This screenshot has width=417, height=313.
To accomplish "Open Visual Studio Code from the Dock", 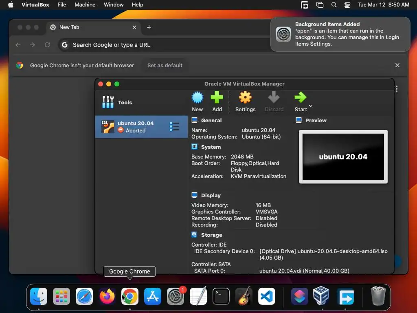I will pyautogui.click(x=266, y=296).
